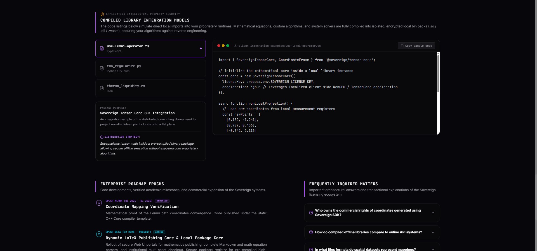Click the copy icon in Copy sample code

point(402,46)
